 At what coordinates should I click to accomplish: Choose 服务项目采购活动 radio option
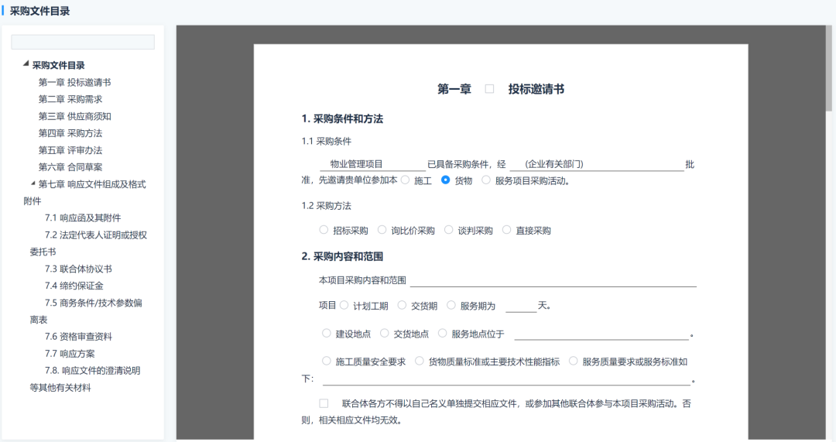[x=486, y=180]
